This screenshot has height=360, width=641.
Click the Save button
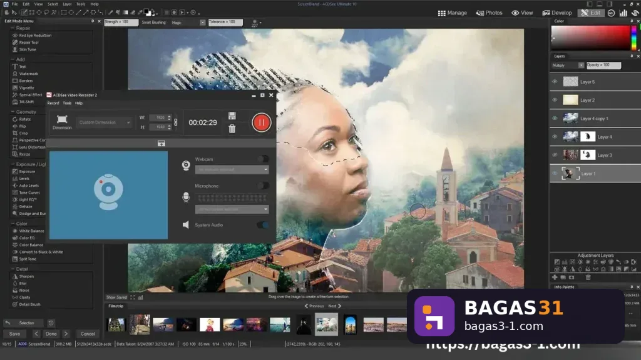(x=15, y=334)
